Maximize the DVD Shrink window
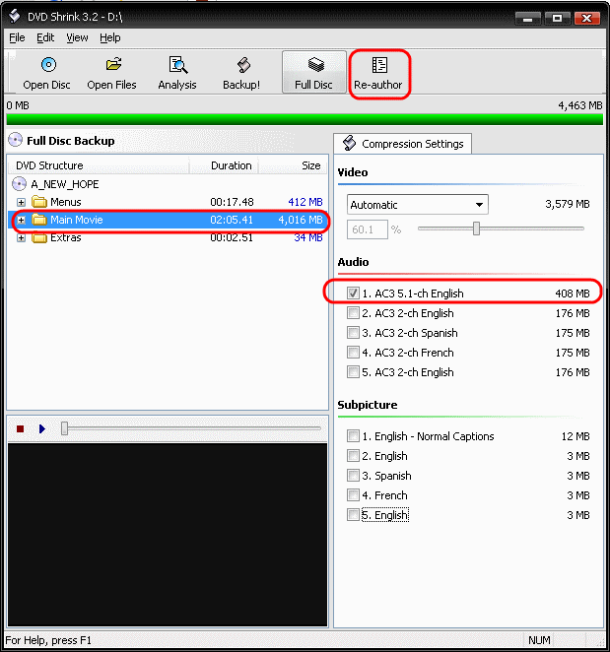The height and width of the screenshot is (652, 610). [x=557, y=18]
